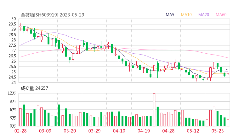The width and height of the screenshot is (233, 138).
Task: Click the volume axis label 0万
Action: pyautogui.click(x=13, y=126)
